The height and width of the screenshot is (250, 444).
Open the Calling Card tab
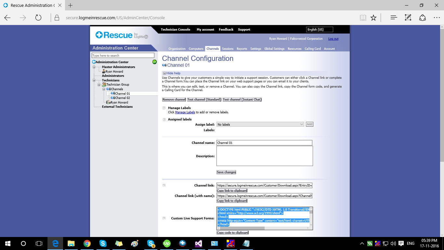[x=313, y=49]
